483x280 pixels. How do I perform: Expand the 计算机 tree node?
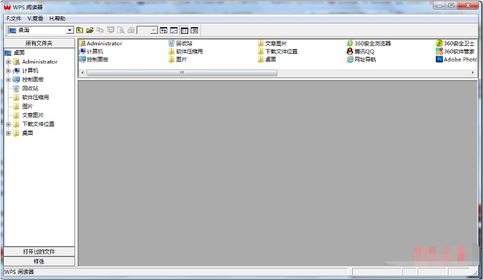[8, 71]
